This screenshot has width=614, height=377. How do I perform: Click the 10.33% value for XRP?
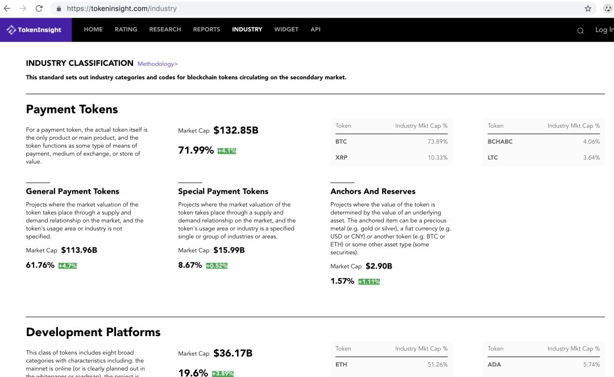pyautogui.click(x=437, y=158)
